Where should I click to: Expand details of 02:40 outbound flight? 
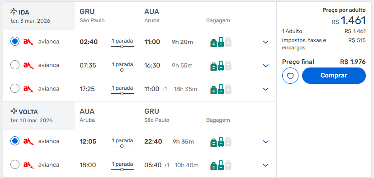(x=265, y=42)
